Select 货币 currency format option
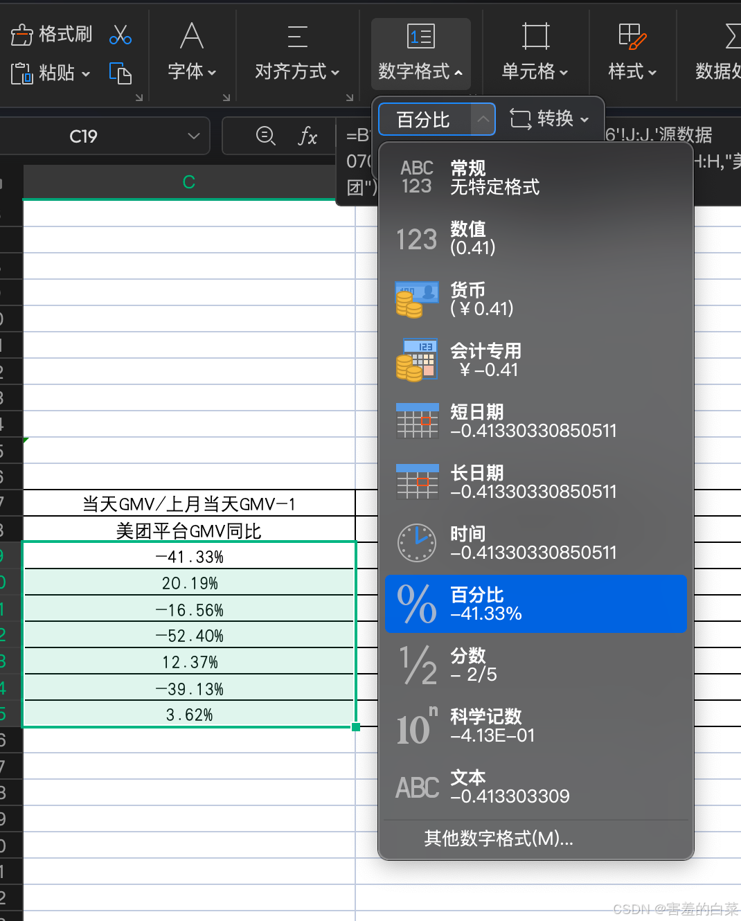Screen dimensions: 741x921 535,299
